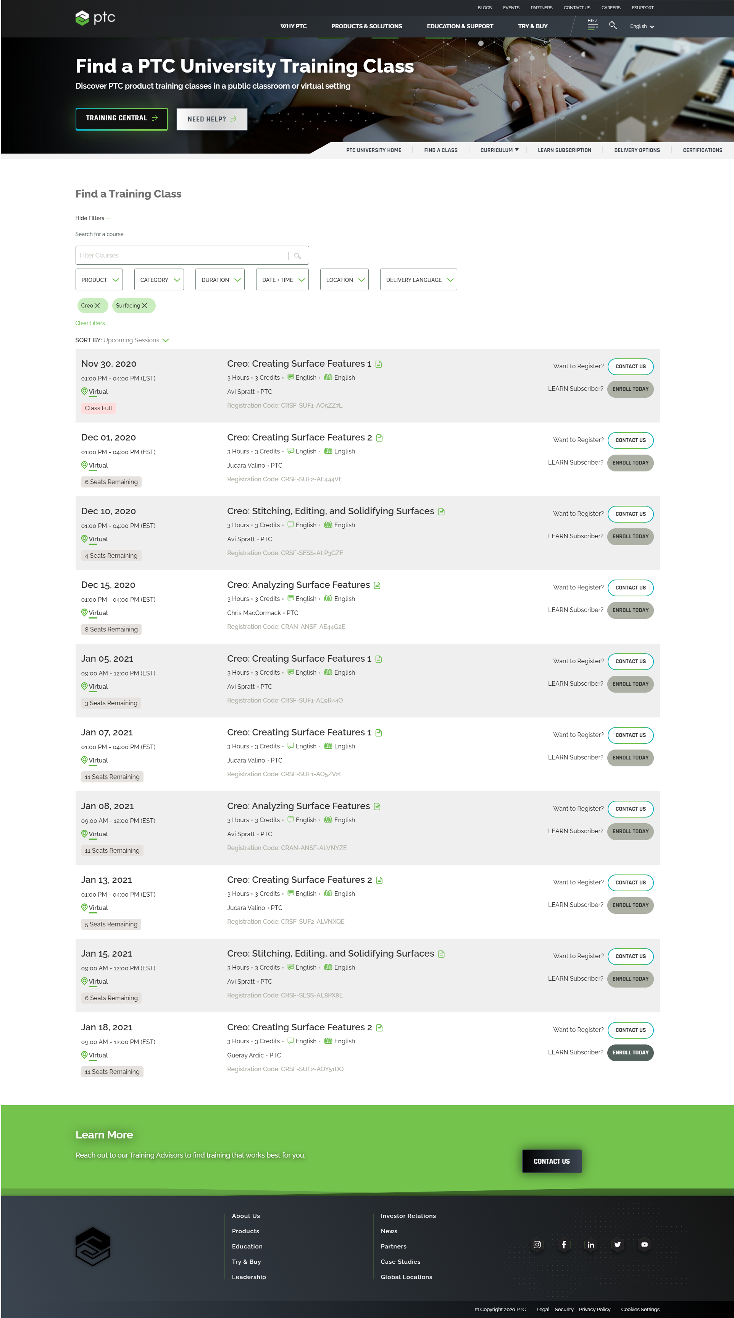Click the Clear Filters link
734x1318 pixels.
[x=90, y=323]
